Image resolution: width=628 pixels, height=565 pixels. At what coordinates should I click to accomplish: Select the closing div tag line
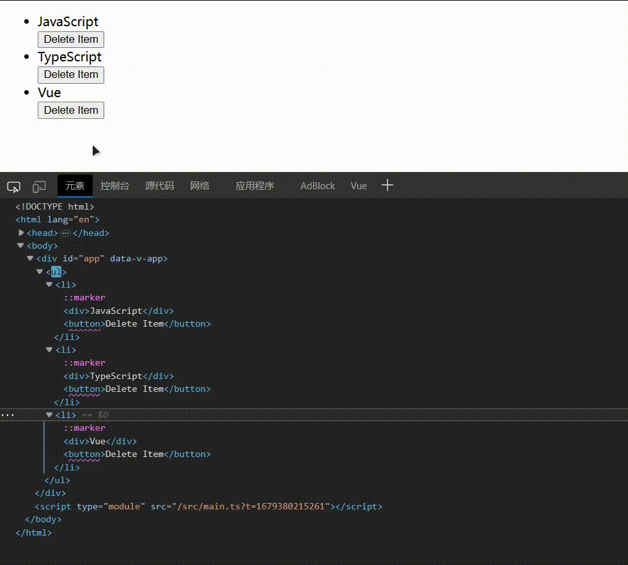tap(50, 493)
